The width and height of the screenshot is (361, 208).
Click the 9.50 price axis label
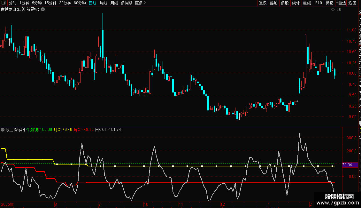352,95
